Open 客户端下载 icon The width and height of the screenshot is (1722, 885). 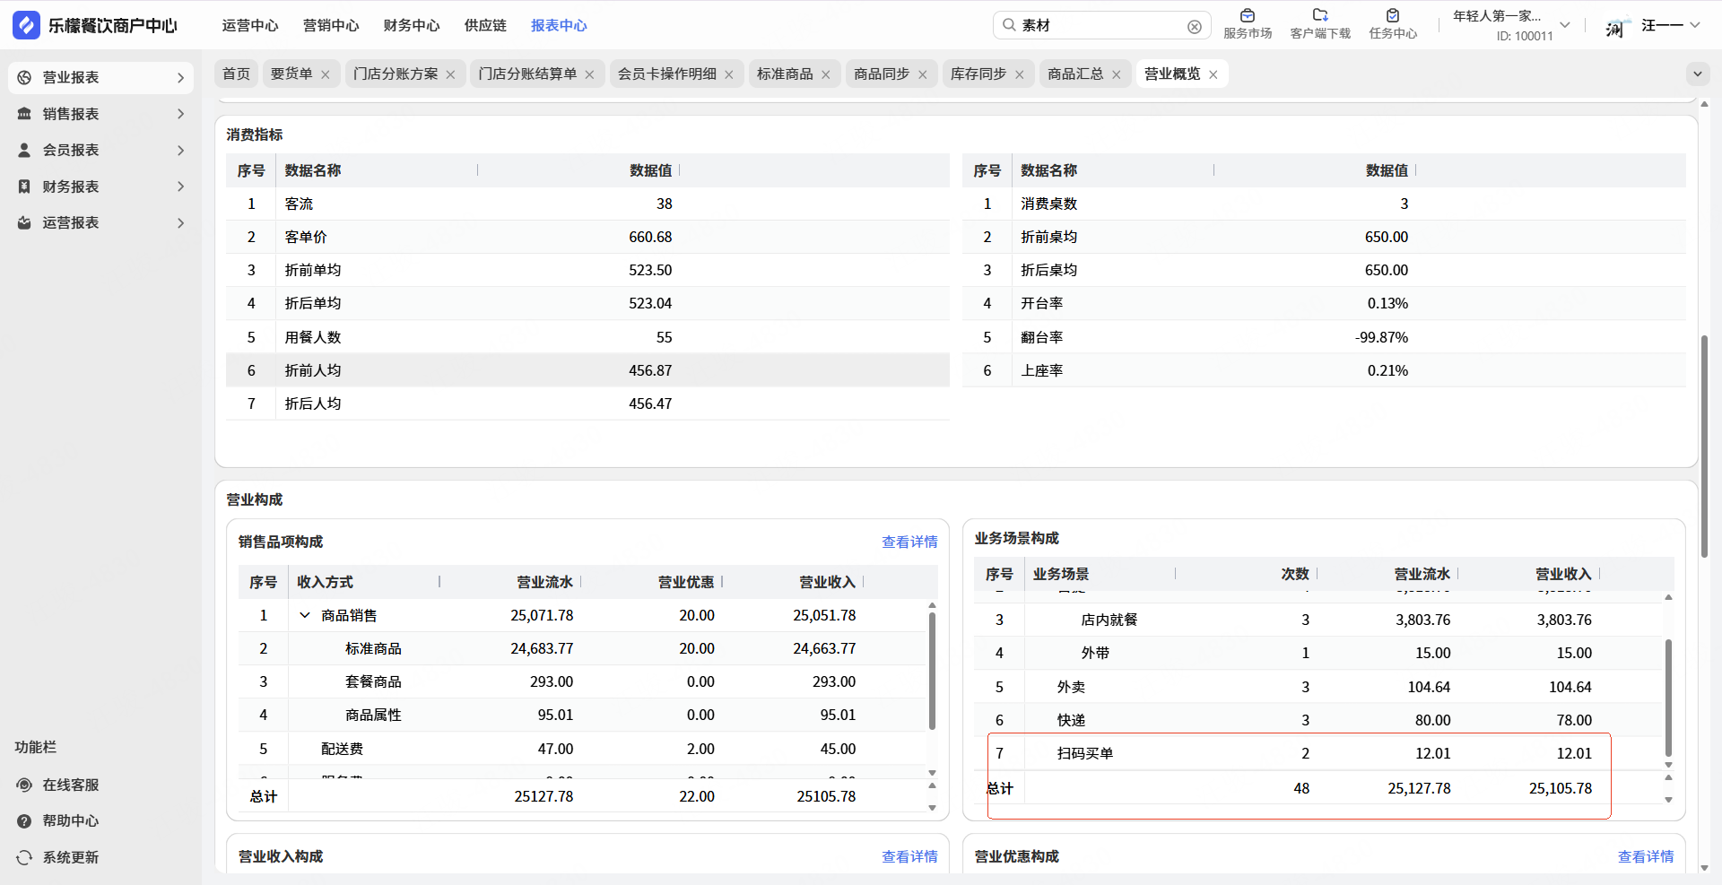1320,15
